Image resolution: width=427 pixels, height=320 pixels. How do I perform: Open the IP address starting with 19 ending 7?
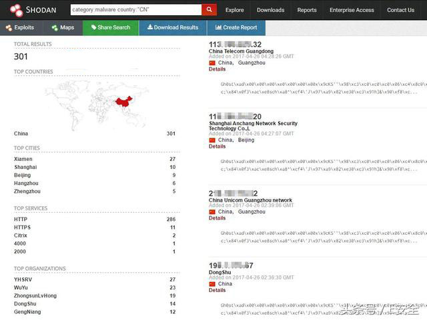231,265
